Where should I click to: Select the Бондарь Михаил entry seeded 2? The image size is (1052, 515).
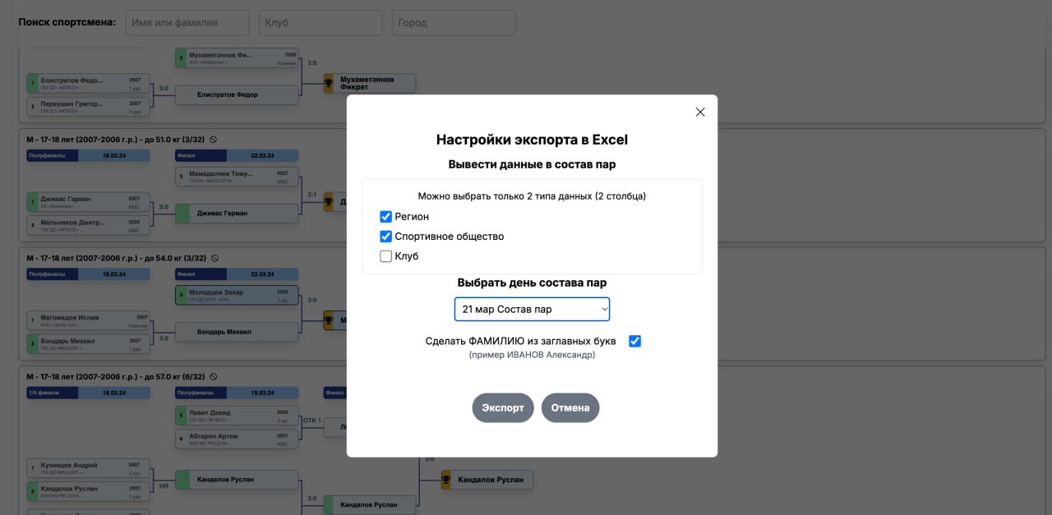tap(89, 343)
